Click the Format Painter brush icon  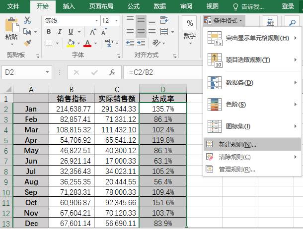tap(27, 43)
